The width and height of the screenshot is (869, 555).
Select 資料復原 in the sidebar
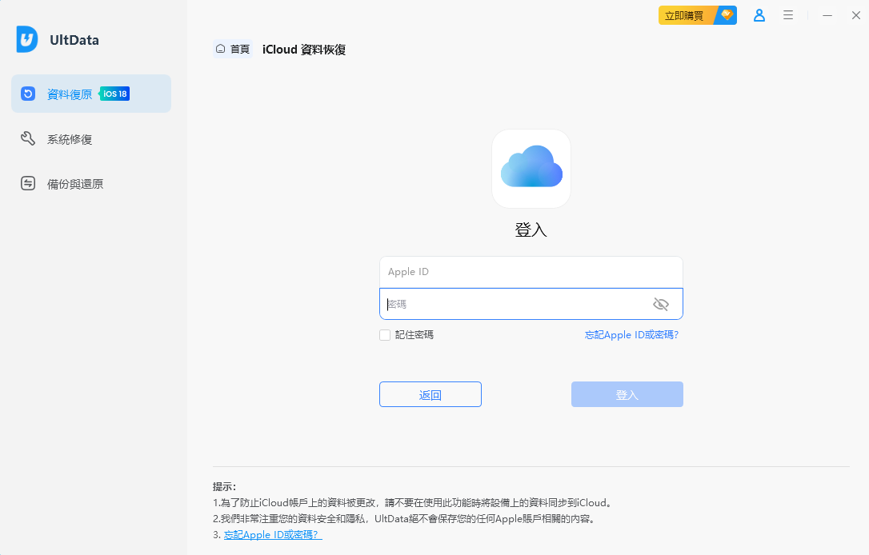(x=91, y=94)
